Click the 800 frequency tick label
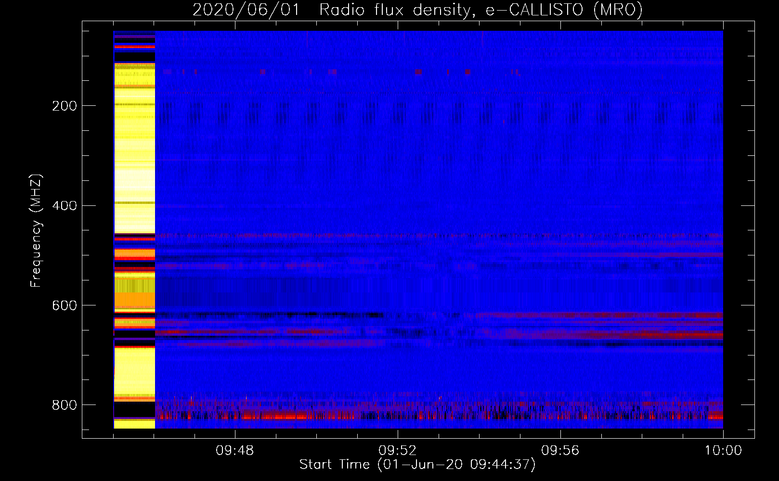The image size is (779, 481). click(x=64, y=405)
